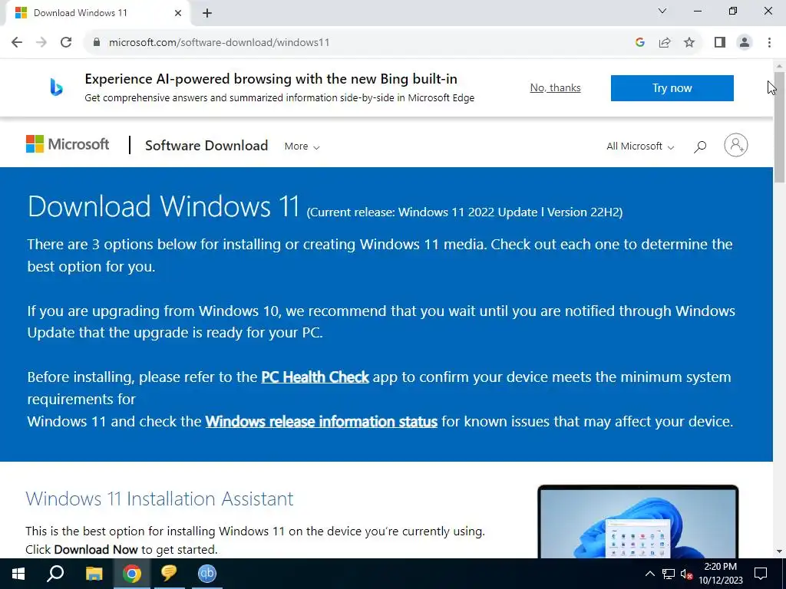
Task: Click the muted volume tray icon
Action: [x=686, y=574]
